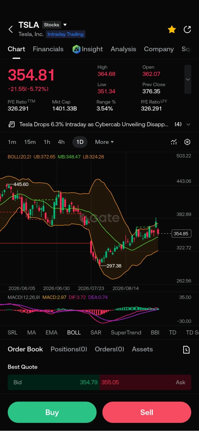Viewport: 199px width, 431px height.
Task: Select the 1h timeframe
Action: (x=47, y=142)
